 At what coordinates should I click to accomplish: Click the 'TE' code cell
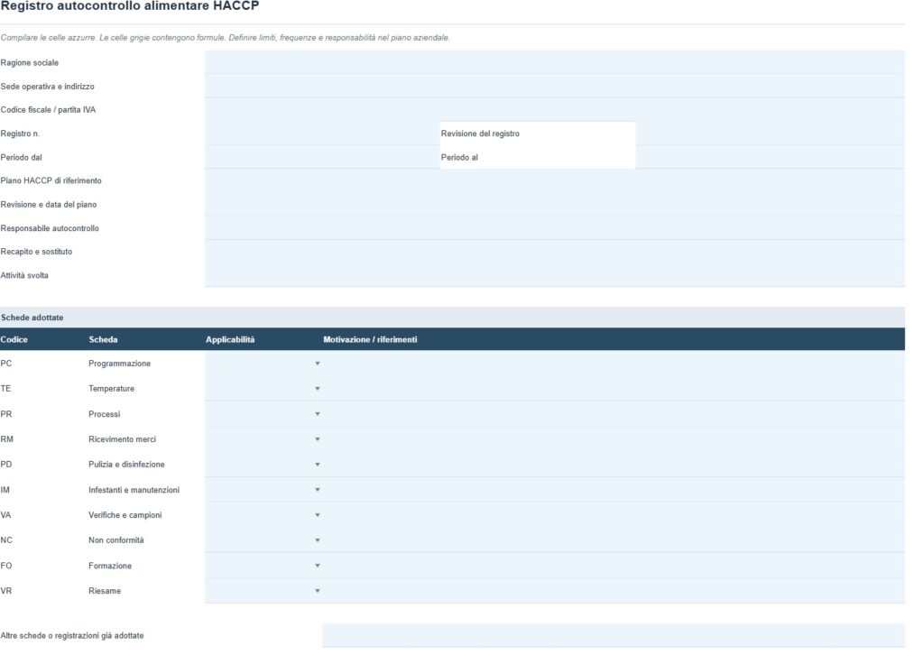(6, 389)
